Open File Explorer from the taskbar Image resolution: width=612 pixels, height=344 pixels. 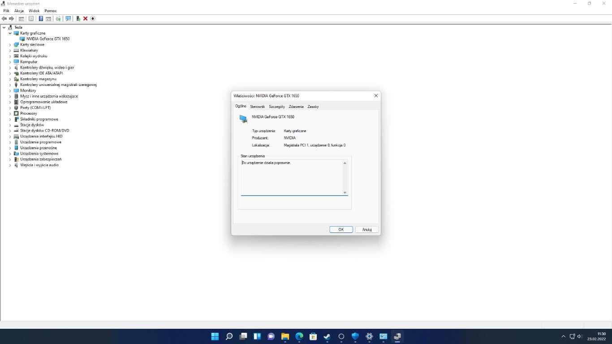click(285, 336)
